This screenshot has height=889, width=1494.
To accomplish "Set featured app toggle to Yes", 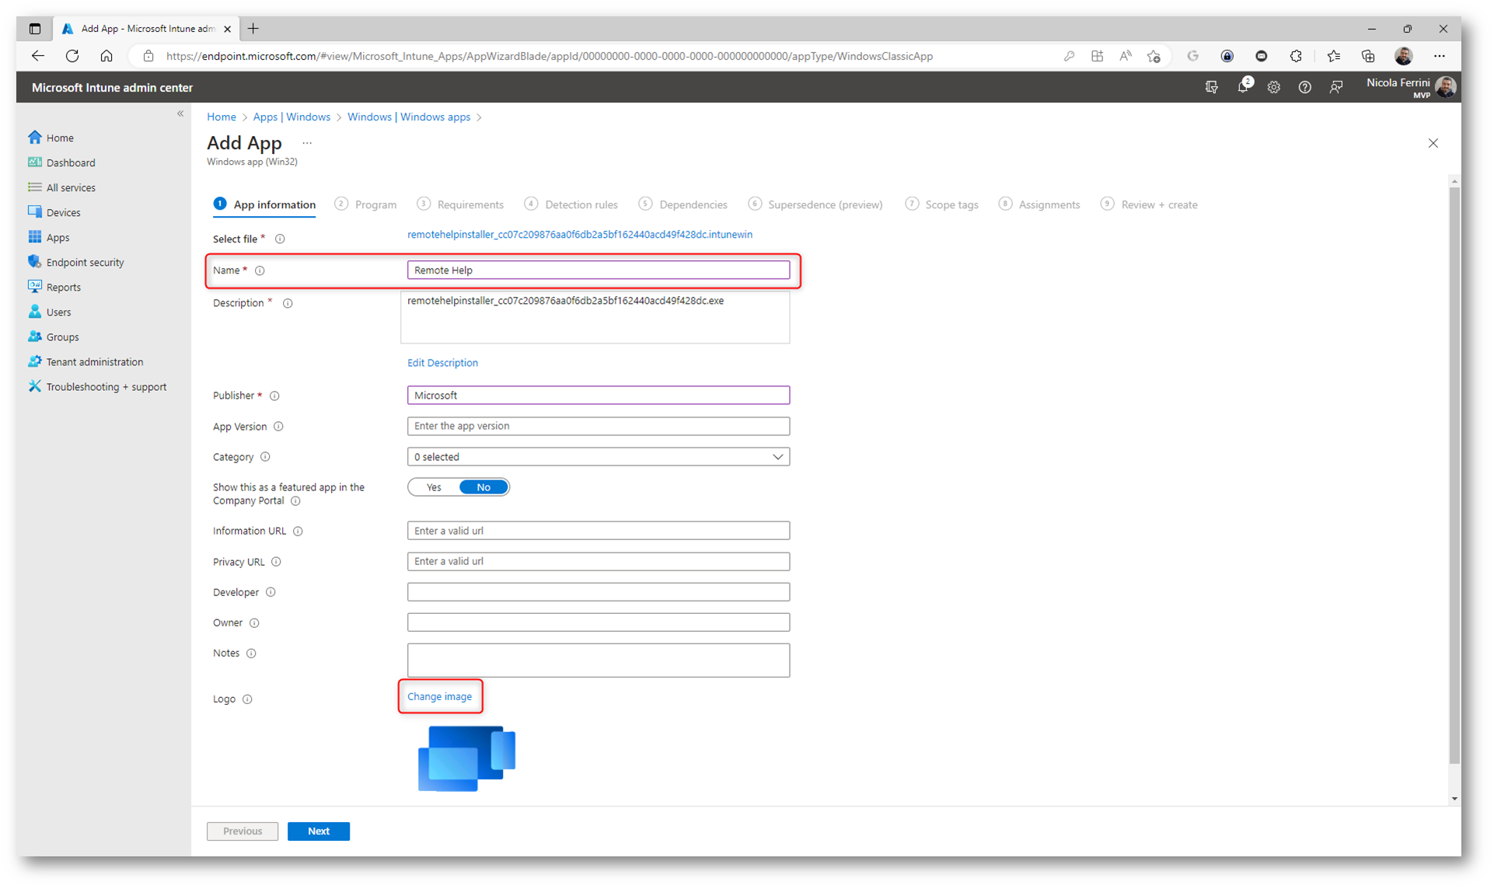I will tap(434, 487).
